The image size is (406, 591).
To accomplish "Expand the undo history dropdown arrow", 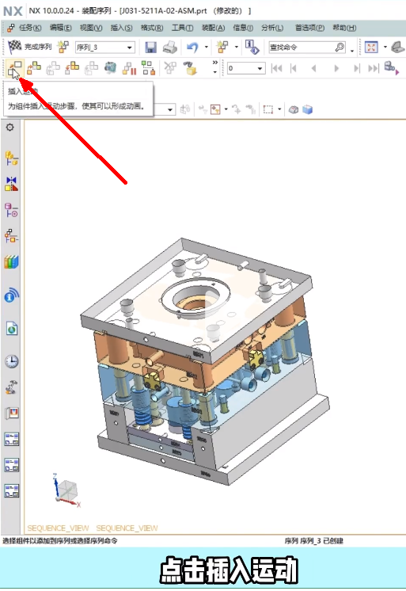I will [x=207, y=47].
